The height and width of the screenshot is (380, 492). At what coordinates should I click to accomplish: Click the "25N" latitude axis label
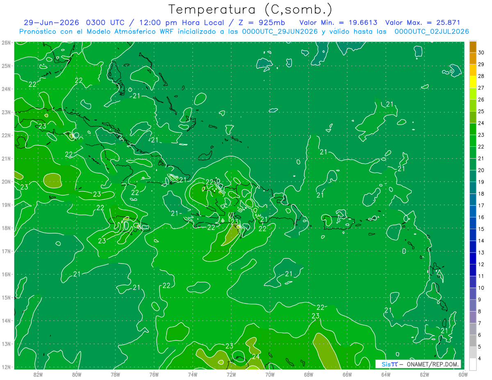click(6, 66)
